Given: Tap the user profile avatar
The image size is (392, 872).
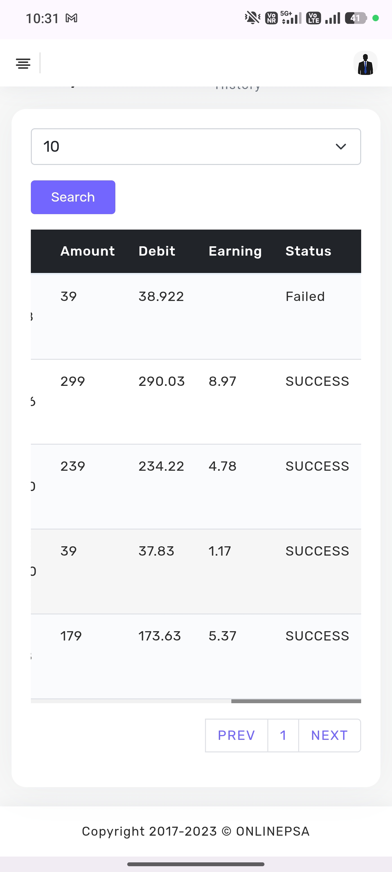Looking at the screenshot, I should click(x=365, y=63).
